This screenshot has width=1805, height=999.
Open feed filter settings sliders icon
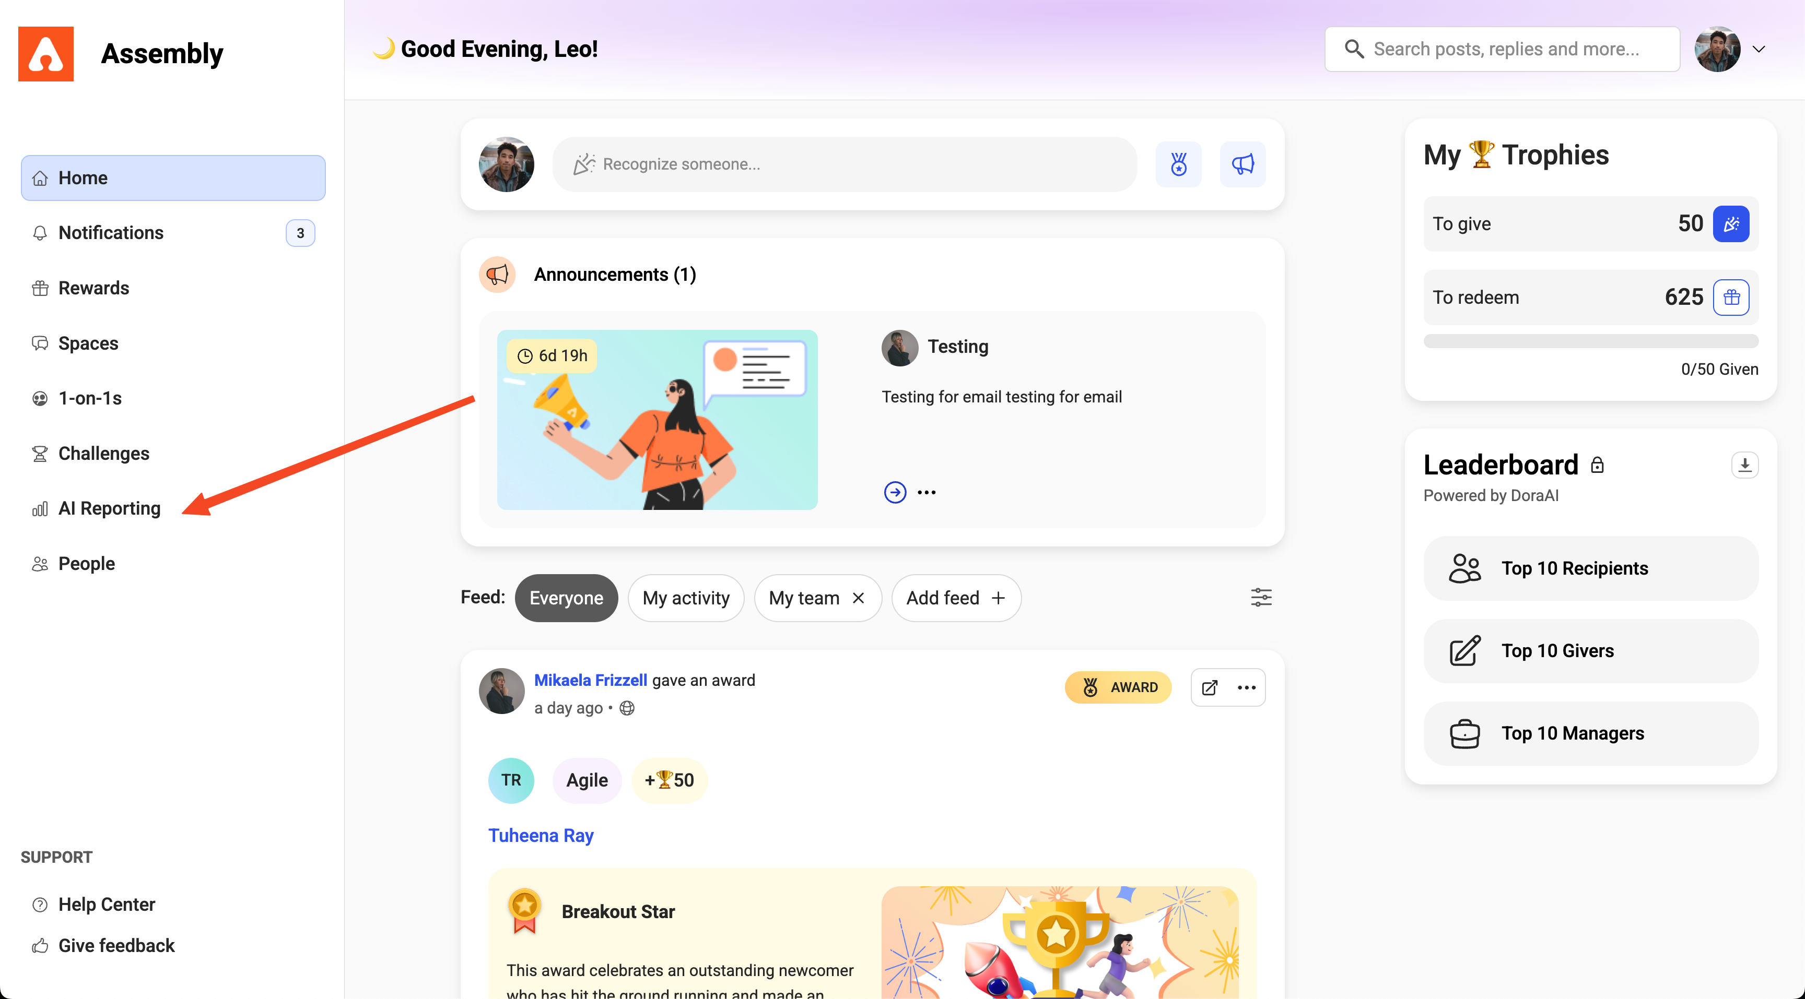click(1261, 597)
